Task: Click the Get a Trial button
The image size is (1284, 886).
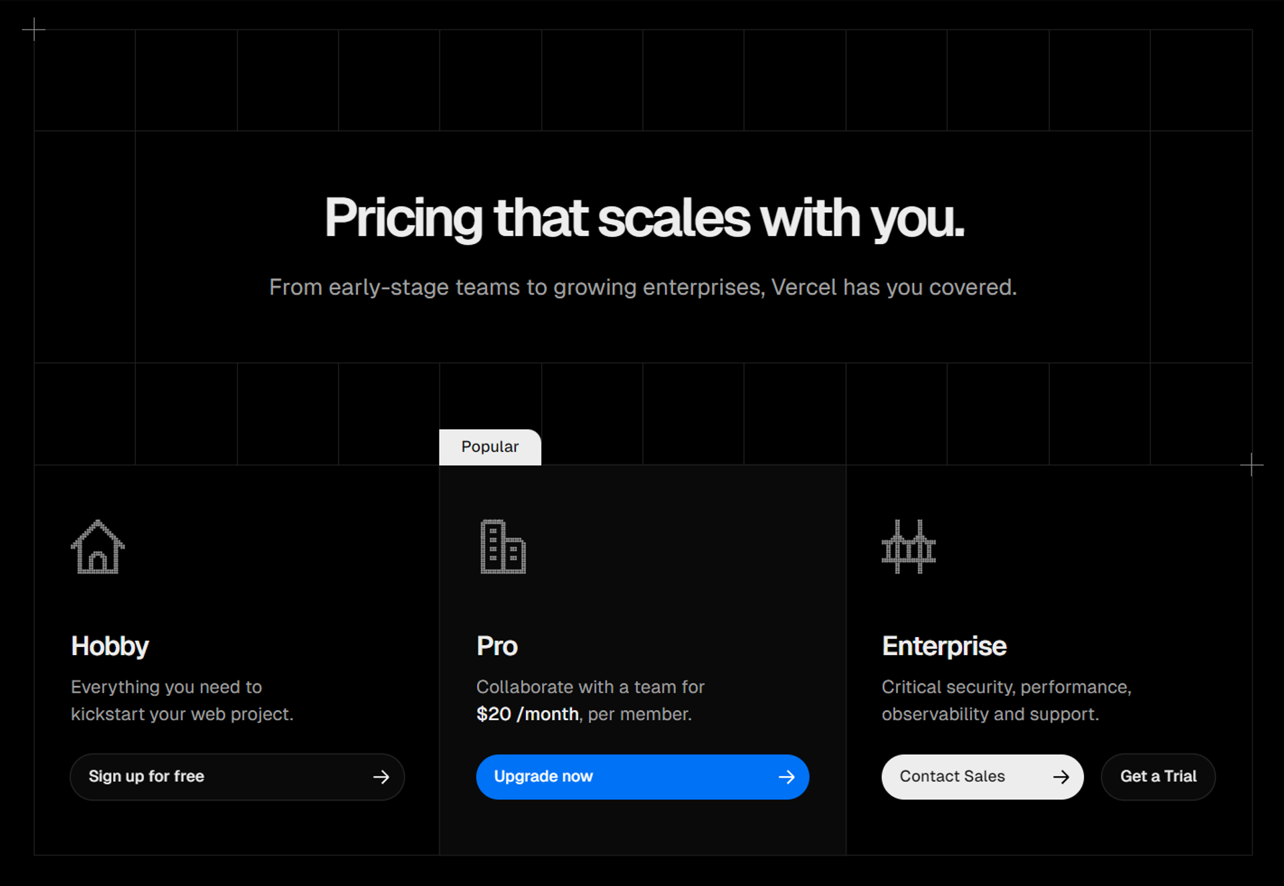Action: point(1158,777)
